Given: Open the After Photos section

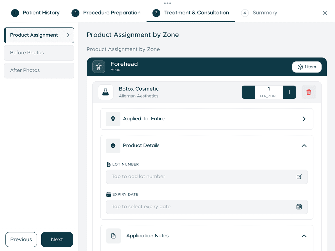Looking at the screenshot, I should [39, 71].
